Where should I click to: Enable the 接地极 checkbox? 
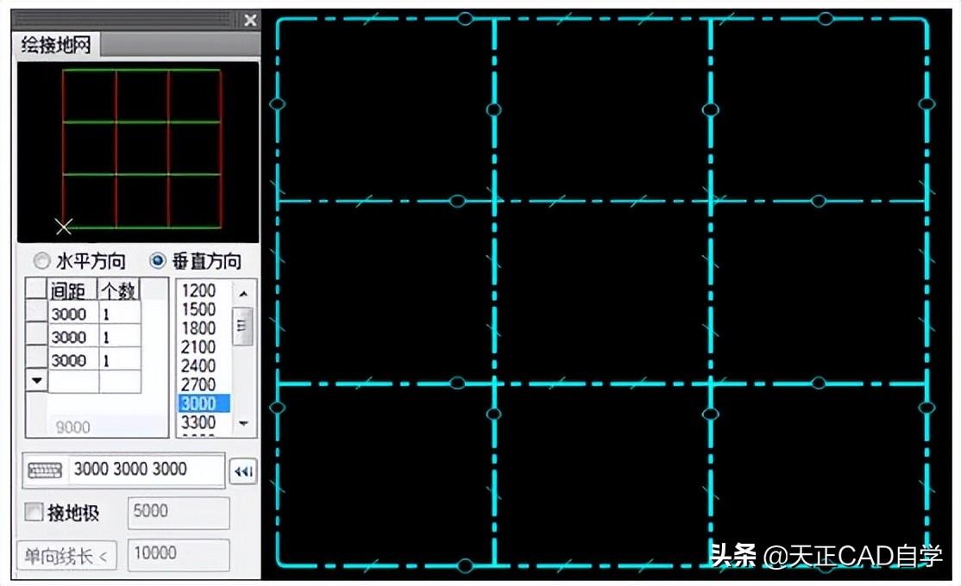click(35, 513)
